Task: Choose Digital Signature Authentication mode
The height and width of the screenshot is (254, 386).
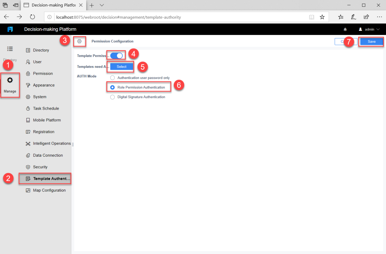Action: pyautogui.click(x=112, y=97)
